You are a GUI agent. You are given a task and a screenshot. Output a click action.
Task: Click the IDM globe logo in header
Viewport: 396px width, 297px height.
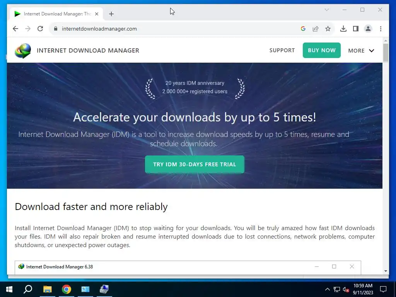click(23, 51)
